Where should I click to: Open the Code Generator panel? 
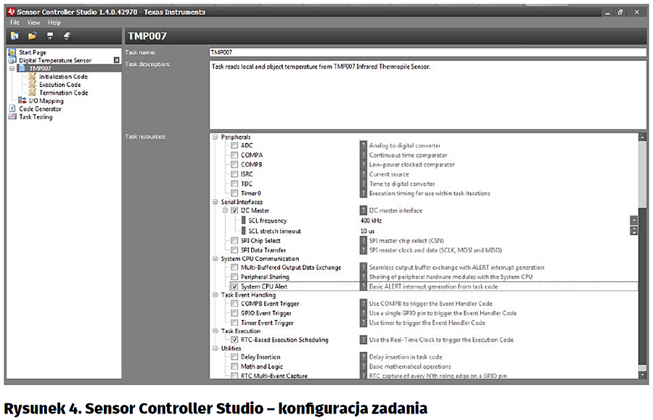40,109
